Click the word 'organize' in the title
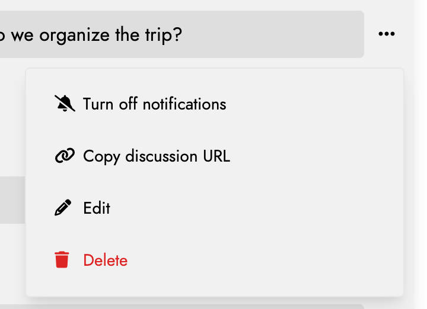The width and height of the screenshot is (427, 309). click(x=74, y=36)
